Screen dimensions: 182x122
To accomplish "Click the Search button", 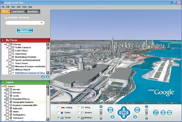I will 25,30.
